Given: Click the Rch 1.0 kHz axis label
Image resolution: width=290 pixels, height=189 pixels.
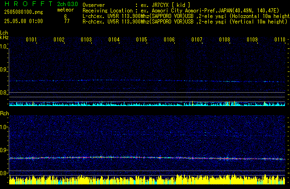Looking at the screenshot, I should click(3, 127).
